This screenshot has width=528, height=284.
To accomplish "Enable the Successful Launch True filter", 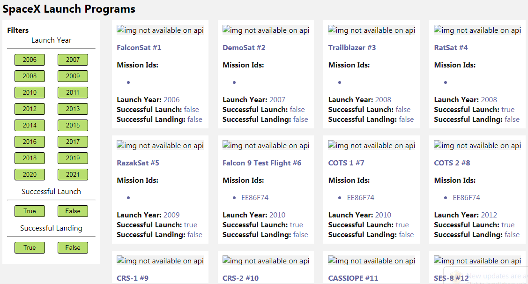I will (30, 211).
